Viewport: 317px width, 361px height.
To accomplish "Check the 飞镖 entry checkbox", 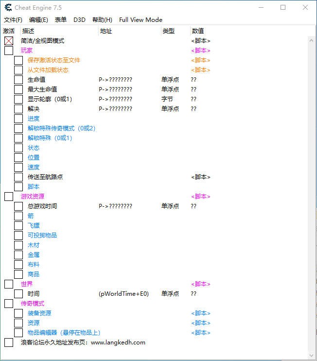I will tap(18, 226).
